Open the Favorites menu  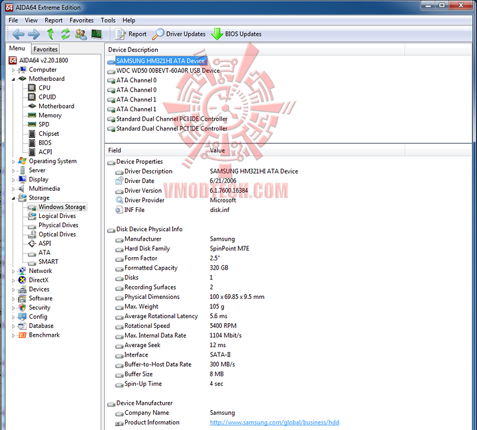point(81,21)
